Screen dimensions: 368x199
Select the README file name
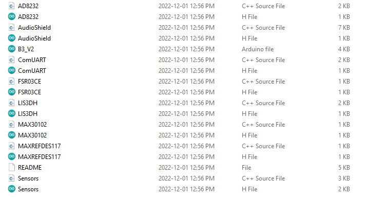(30, 168)
